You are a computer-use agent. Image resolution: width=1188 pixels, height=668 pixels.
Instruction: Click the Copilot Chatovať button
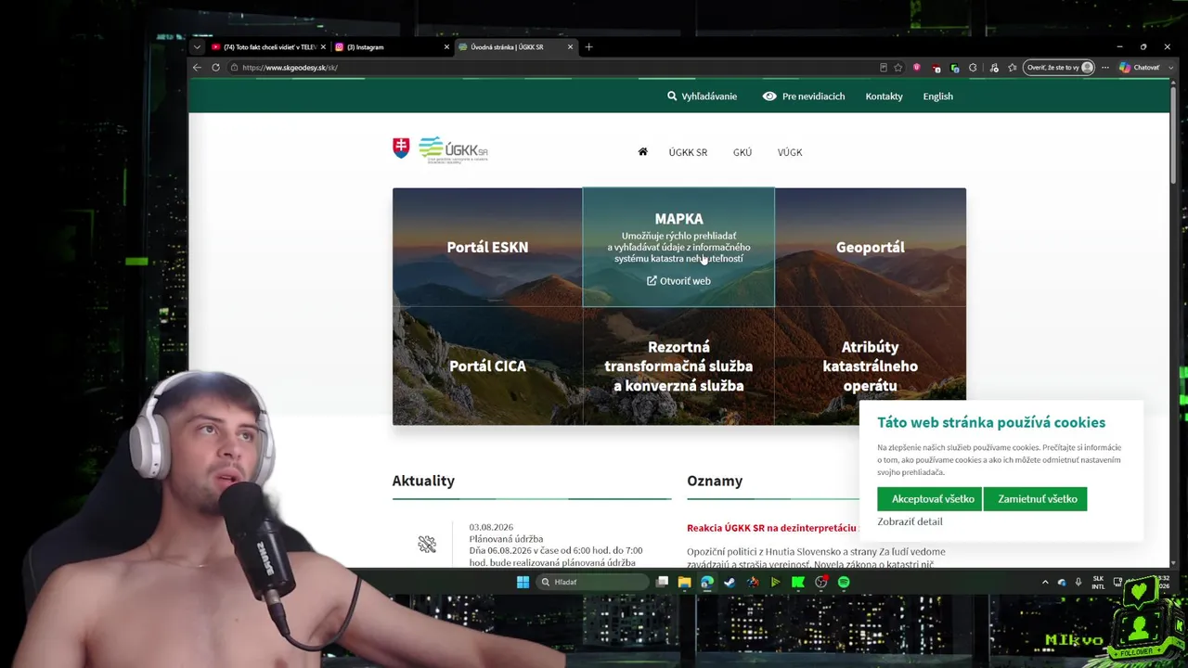1139,67
